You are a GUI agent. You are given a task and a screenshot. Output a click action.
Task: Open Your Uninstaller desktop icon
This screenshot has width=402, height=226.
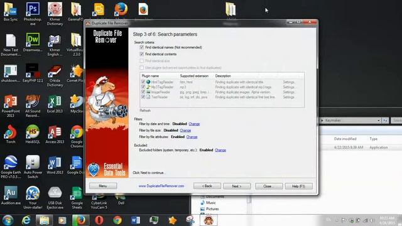tap(33, 197)
